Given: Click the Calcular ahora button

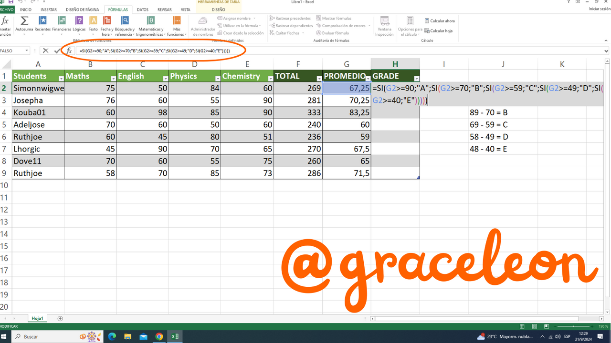Looking at the screenshot, I should pyautogui.click(x=440, y=21).
